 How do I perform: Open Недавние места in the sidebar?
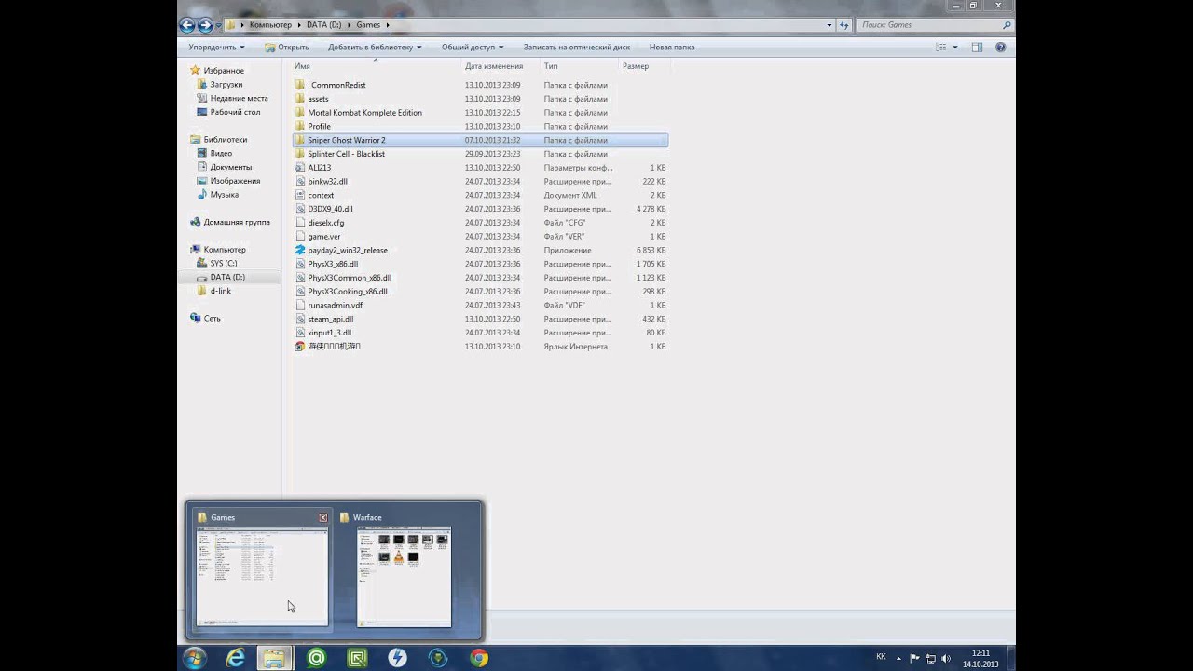239,98
